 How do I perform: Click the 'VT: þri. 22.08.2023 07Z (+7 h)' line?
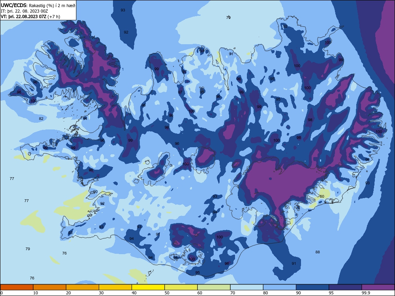pos(30,17)
